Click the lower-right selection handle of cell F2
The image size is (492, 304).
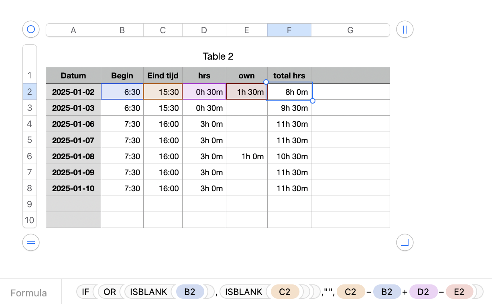(313, 101)
